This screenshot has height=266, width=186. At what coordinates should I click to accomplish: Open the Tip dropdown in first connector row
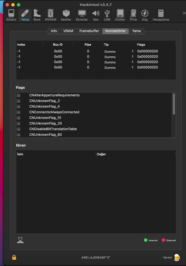119,52
